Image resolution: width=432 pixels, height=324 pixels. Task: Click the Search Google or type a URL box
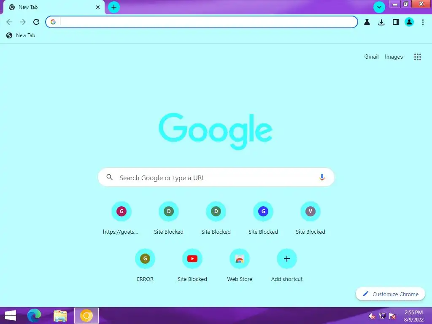click(216, 178)
